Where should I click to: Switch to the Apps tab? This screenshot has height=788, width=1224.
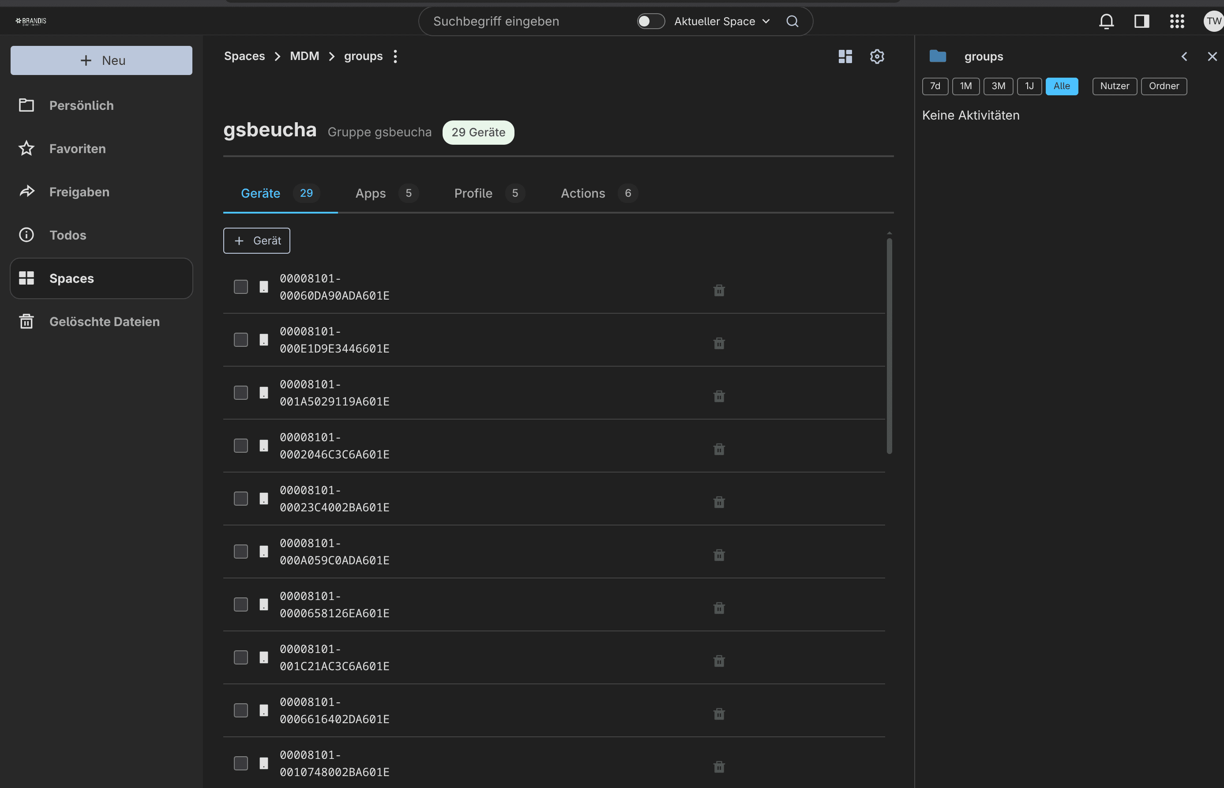[x=387, y=193]
